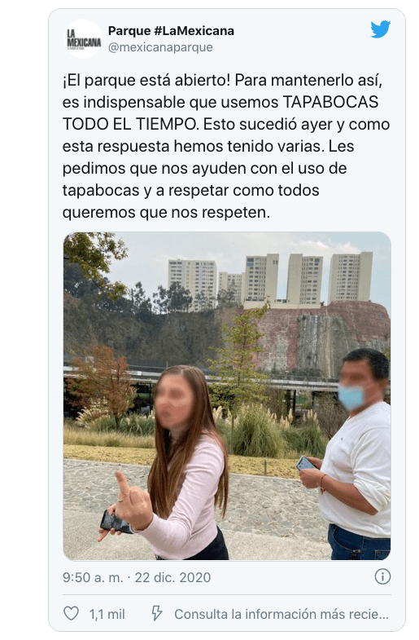Like the tweet with heart icon
The image size is (419, 640).
point(72,613)
